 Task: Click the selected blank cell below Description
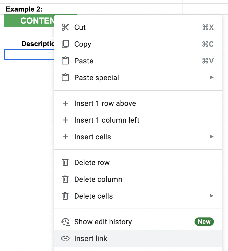coord(29,54)
